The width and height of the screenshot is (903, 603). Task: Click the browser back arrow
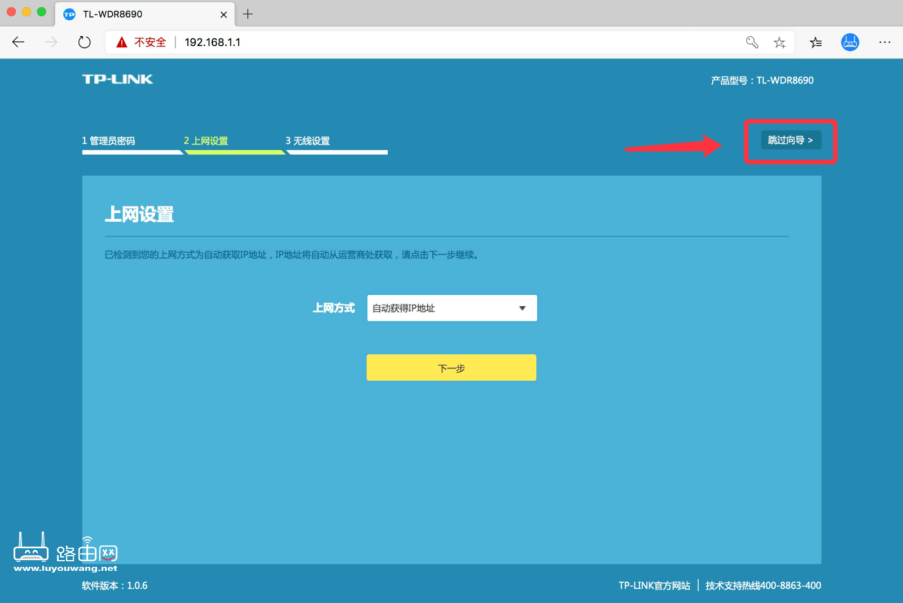click(18, 42)
